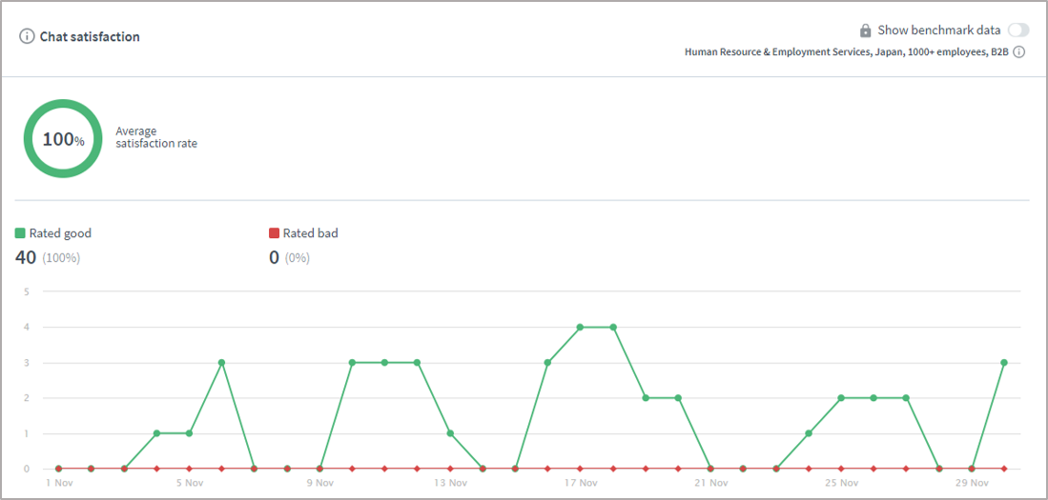
Task: Click the Chat satisfaction heading
Action: pyautogui.click(x=90, y=37)
